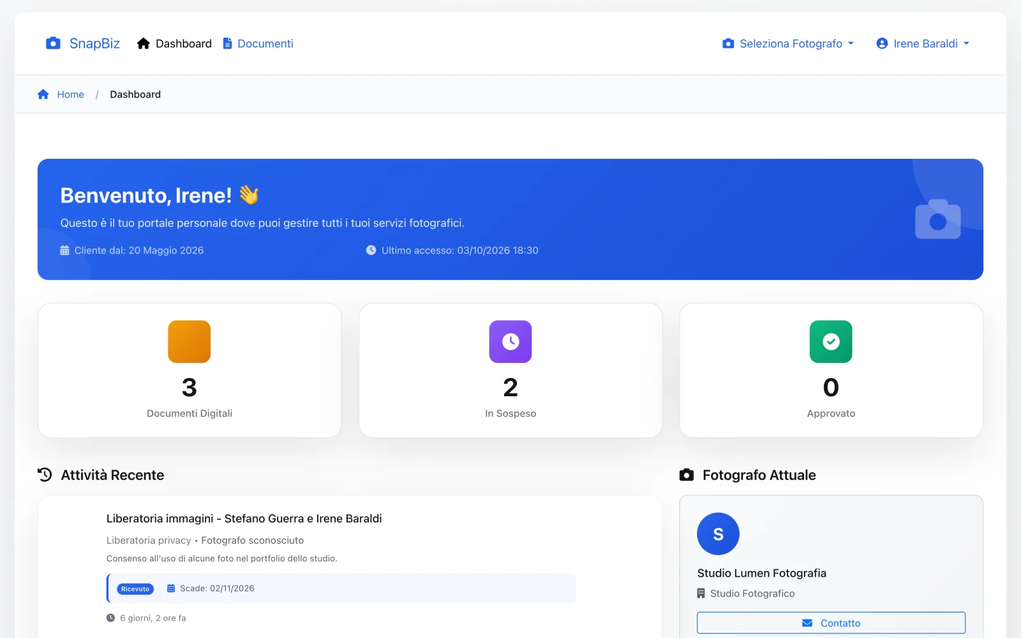
Task: Click the orange Documenti Digitali icon
Action: coord(190,341)
